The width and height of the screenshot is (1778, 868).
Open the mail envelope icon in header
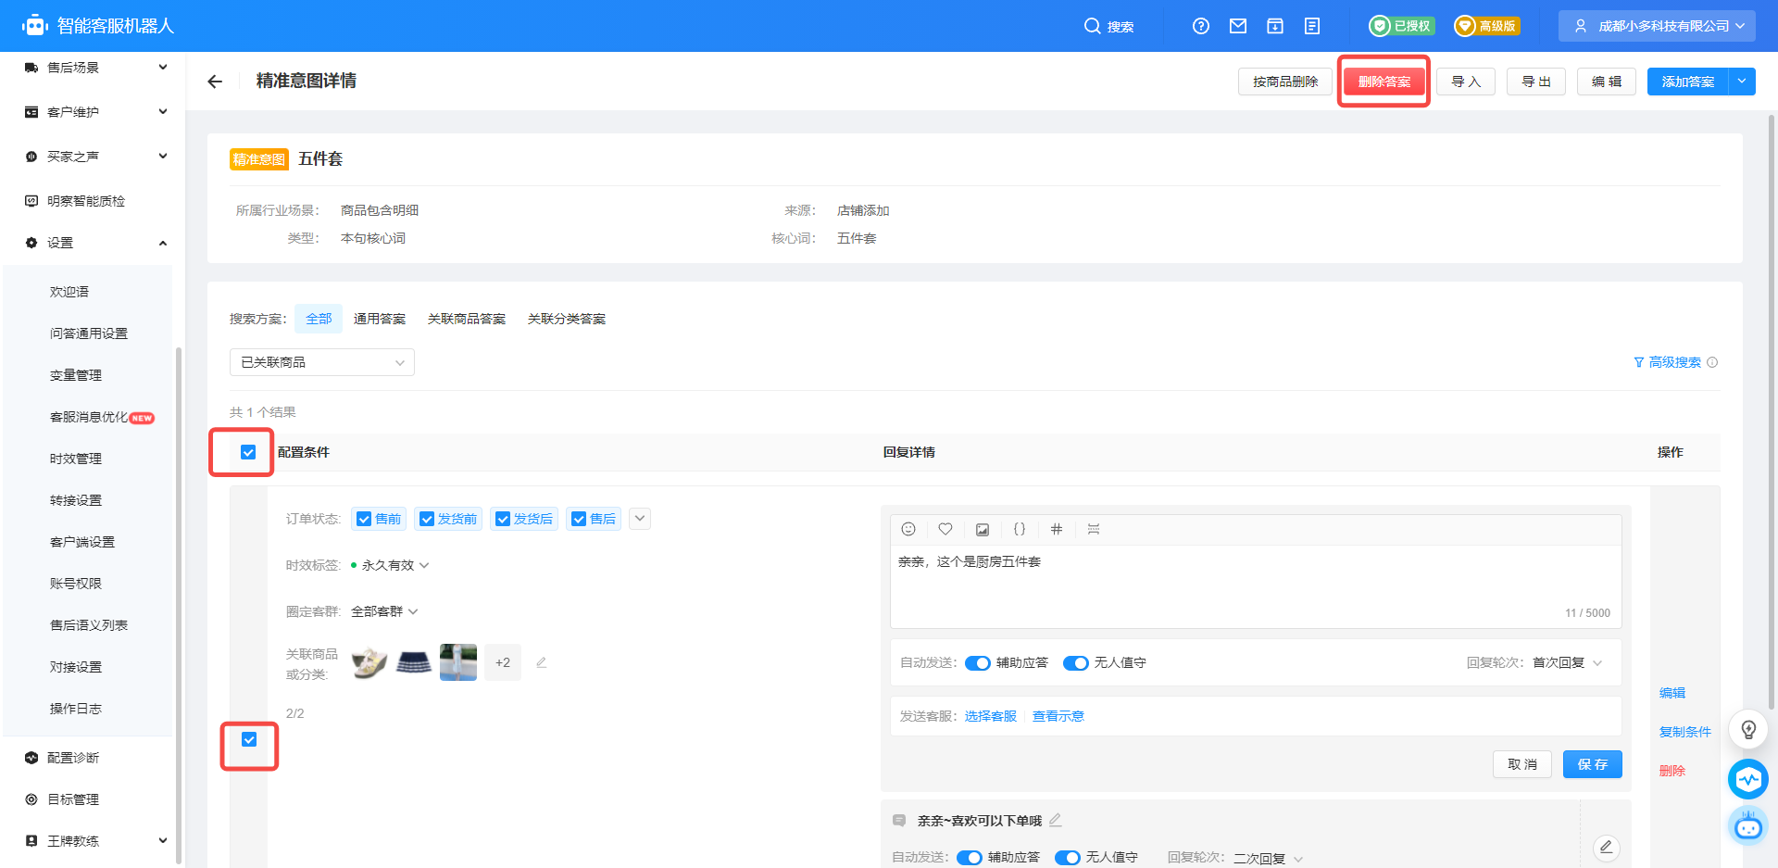coord(1238,26)
